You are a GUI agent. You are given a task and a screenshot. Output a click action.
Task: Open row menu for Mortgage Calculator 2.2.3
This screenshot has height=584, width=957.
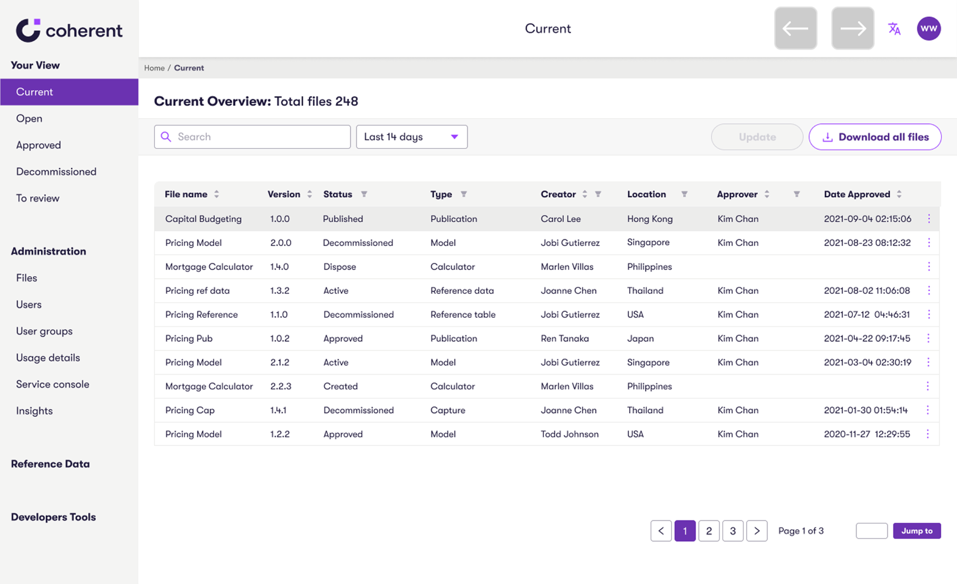coord(928,386)
